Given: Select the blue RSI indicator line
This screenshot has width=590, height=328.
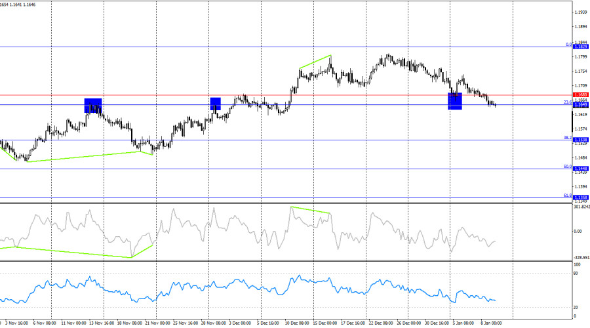Looking at the screenshot, I should 248,290.
